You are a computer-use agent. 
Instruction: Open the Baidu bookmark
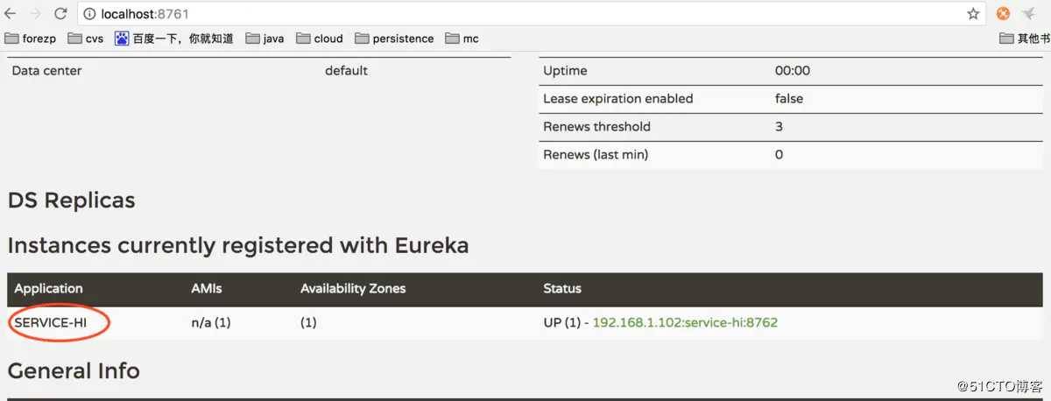coord(173,39)
